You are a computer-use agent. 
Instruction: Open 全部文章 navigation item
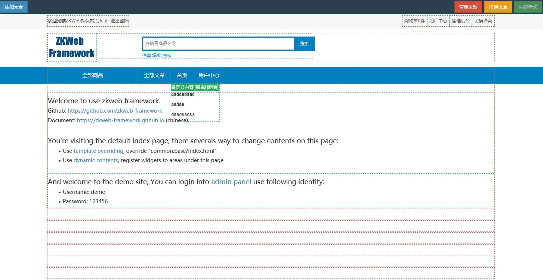(x=154, y=75)
